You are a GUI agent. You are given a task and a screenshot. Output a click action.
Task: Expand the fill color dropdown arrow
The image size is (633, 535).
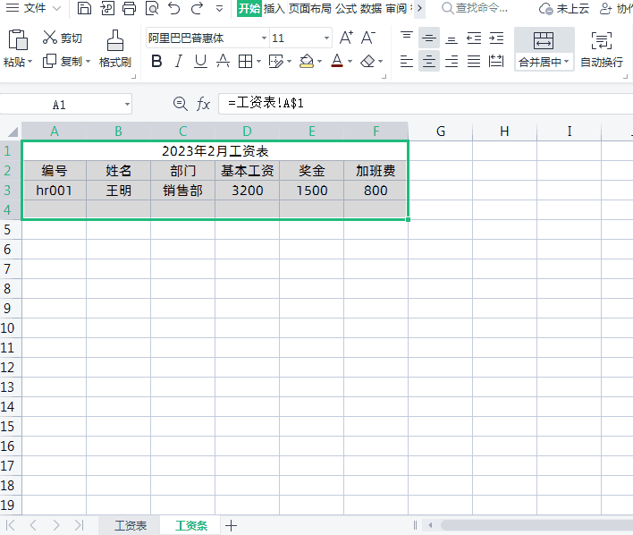tap(320, 62)
